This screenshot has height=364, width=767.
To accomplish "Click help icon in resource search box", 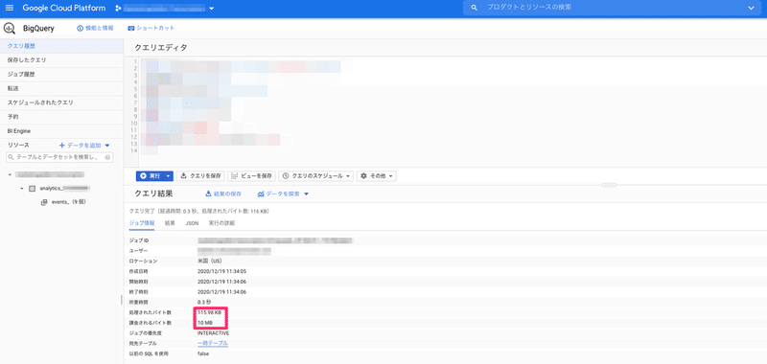I will (x=107, y=157).
